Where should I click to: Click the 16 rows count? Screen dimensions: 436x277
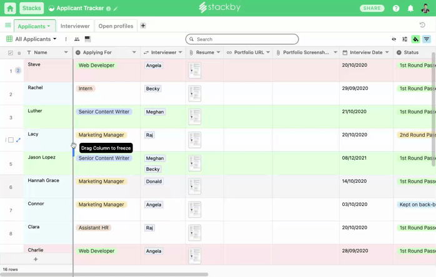[x=10, y=270]
